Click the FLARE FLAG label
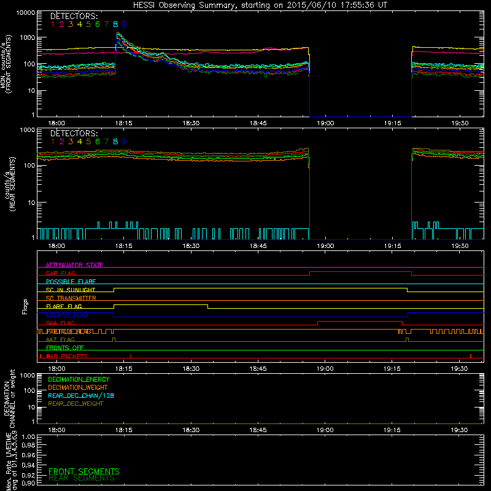This screenshot has height=491, width=491. (x=64, y=306)
